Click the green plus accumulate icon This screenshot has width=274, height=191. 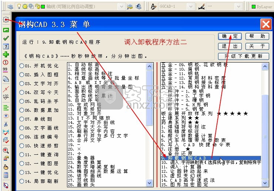tap(6, 54)
